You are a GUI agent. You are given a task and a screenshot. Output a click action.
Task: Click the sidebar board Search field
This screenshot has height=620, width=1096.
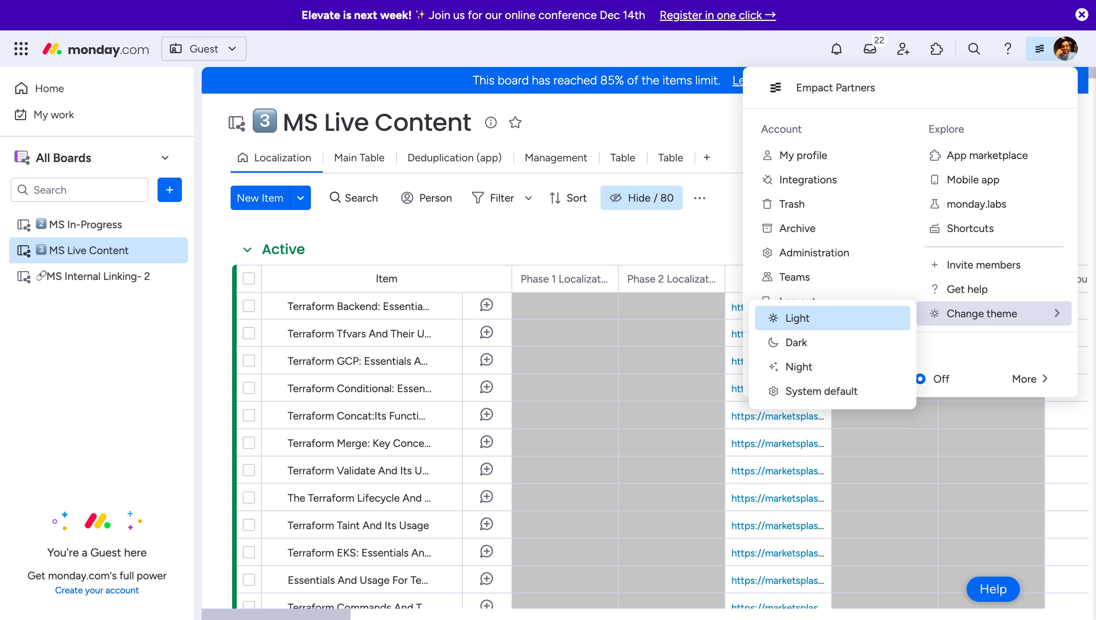[x=80, y=190]
